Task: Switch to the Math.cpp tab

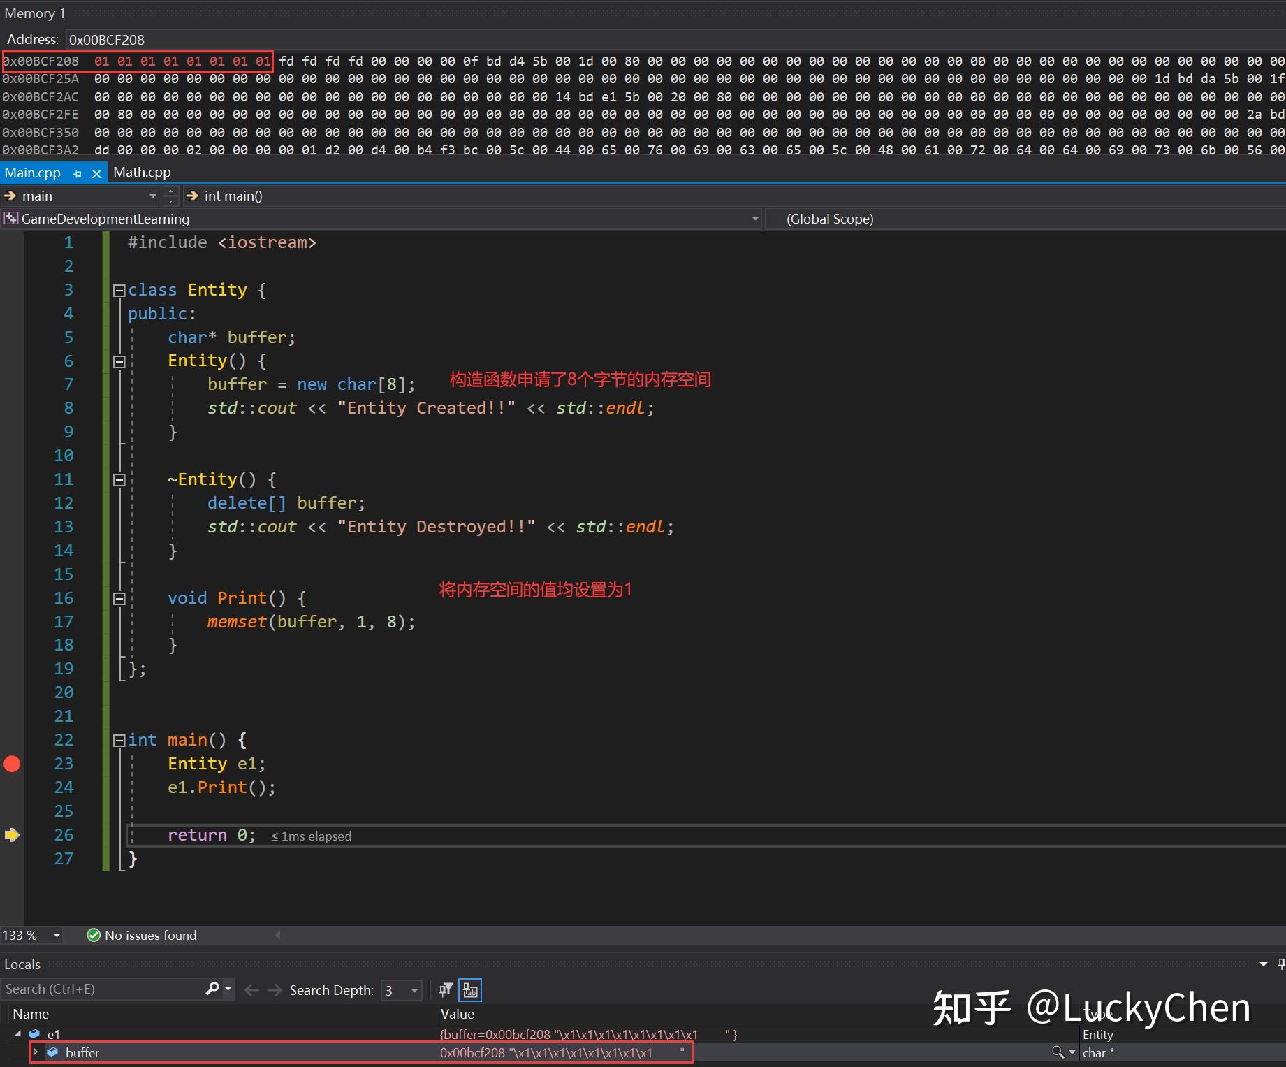Action: 142,172
